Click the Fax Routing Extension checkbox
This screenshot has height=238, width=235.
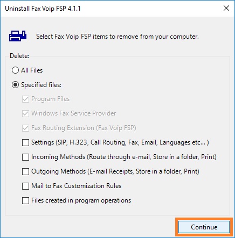[25, 128]
